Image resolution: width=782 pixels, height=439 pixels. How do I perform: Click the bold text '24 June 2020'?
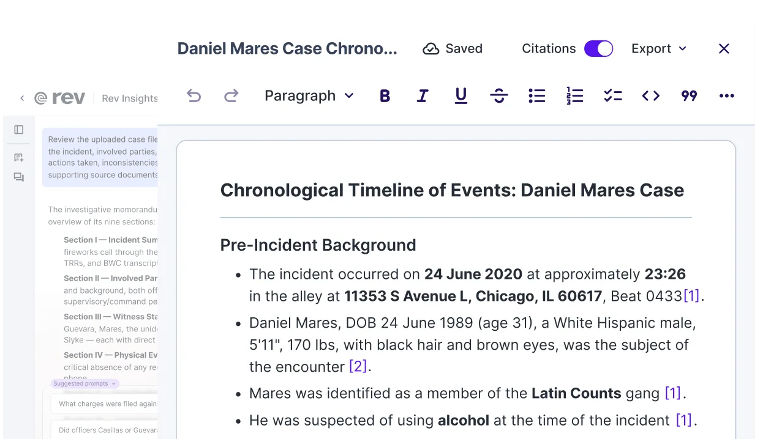pyautogui.click(x=473, y=274)
